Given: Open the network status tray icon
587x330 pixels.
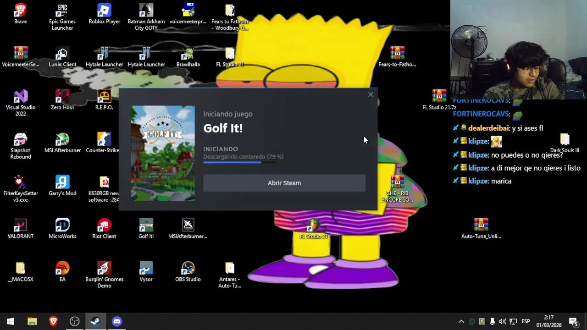Looking at the screenshot, I should click(x=513, y=321).
